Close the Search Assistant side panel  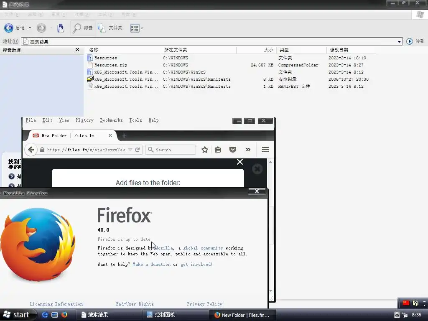point(77,50)
